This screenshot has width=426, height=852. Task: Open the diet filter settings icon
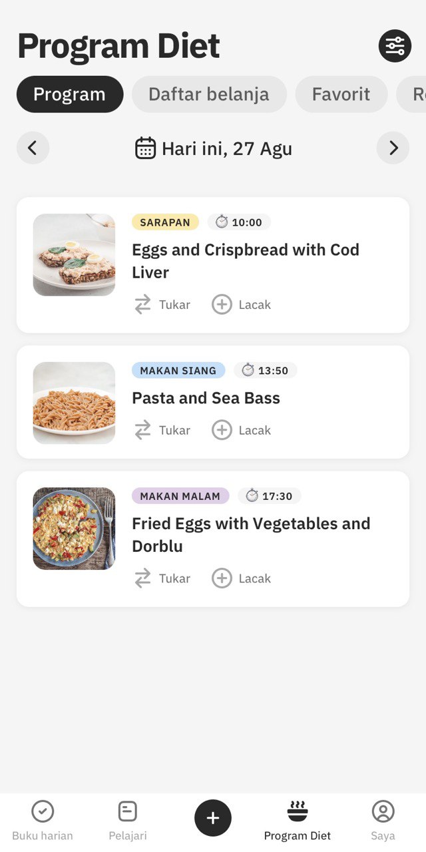click(x=395, y=46)
